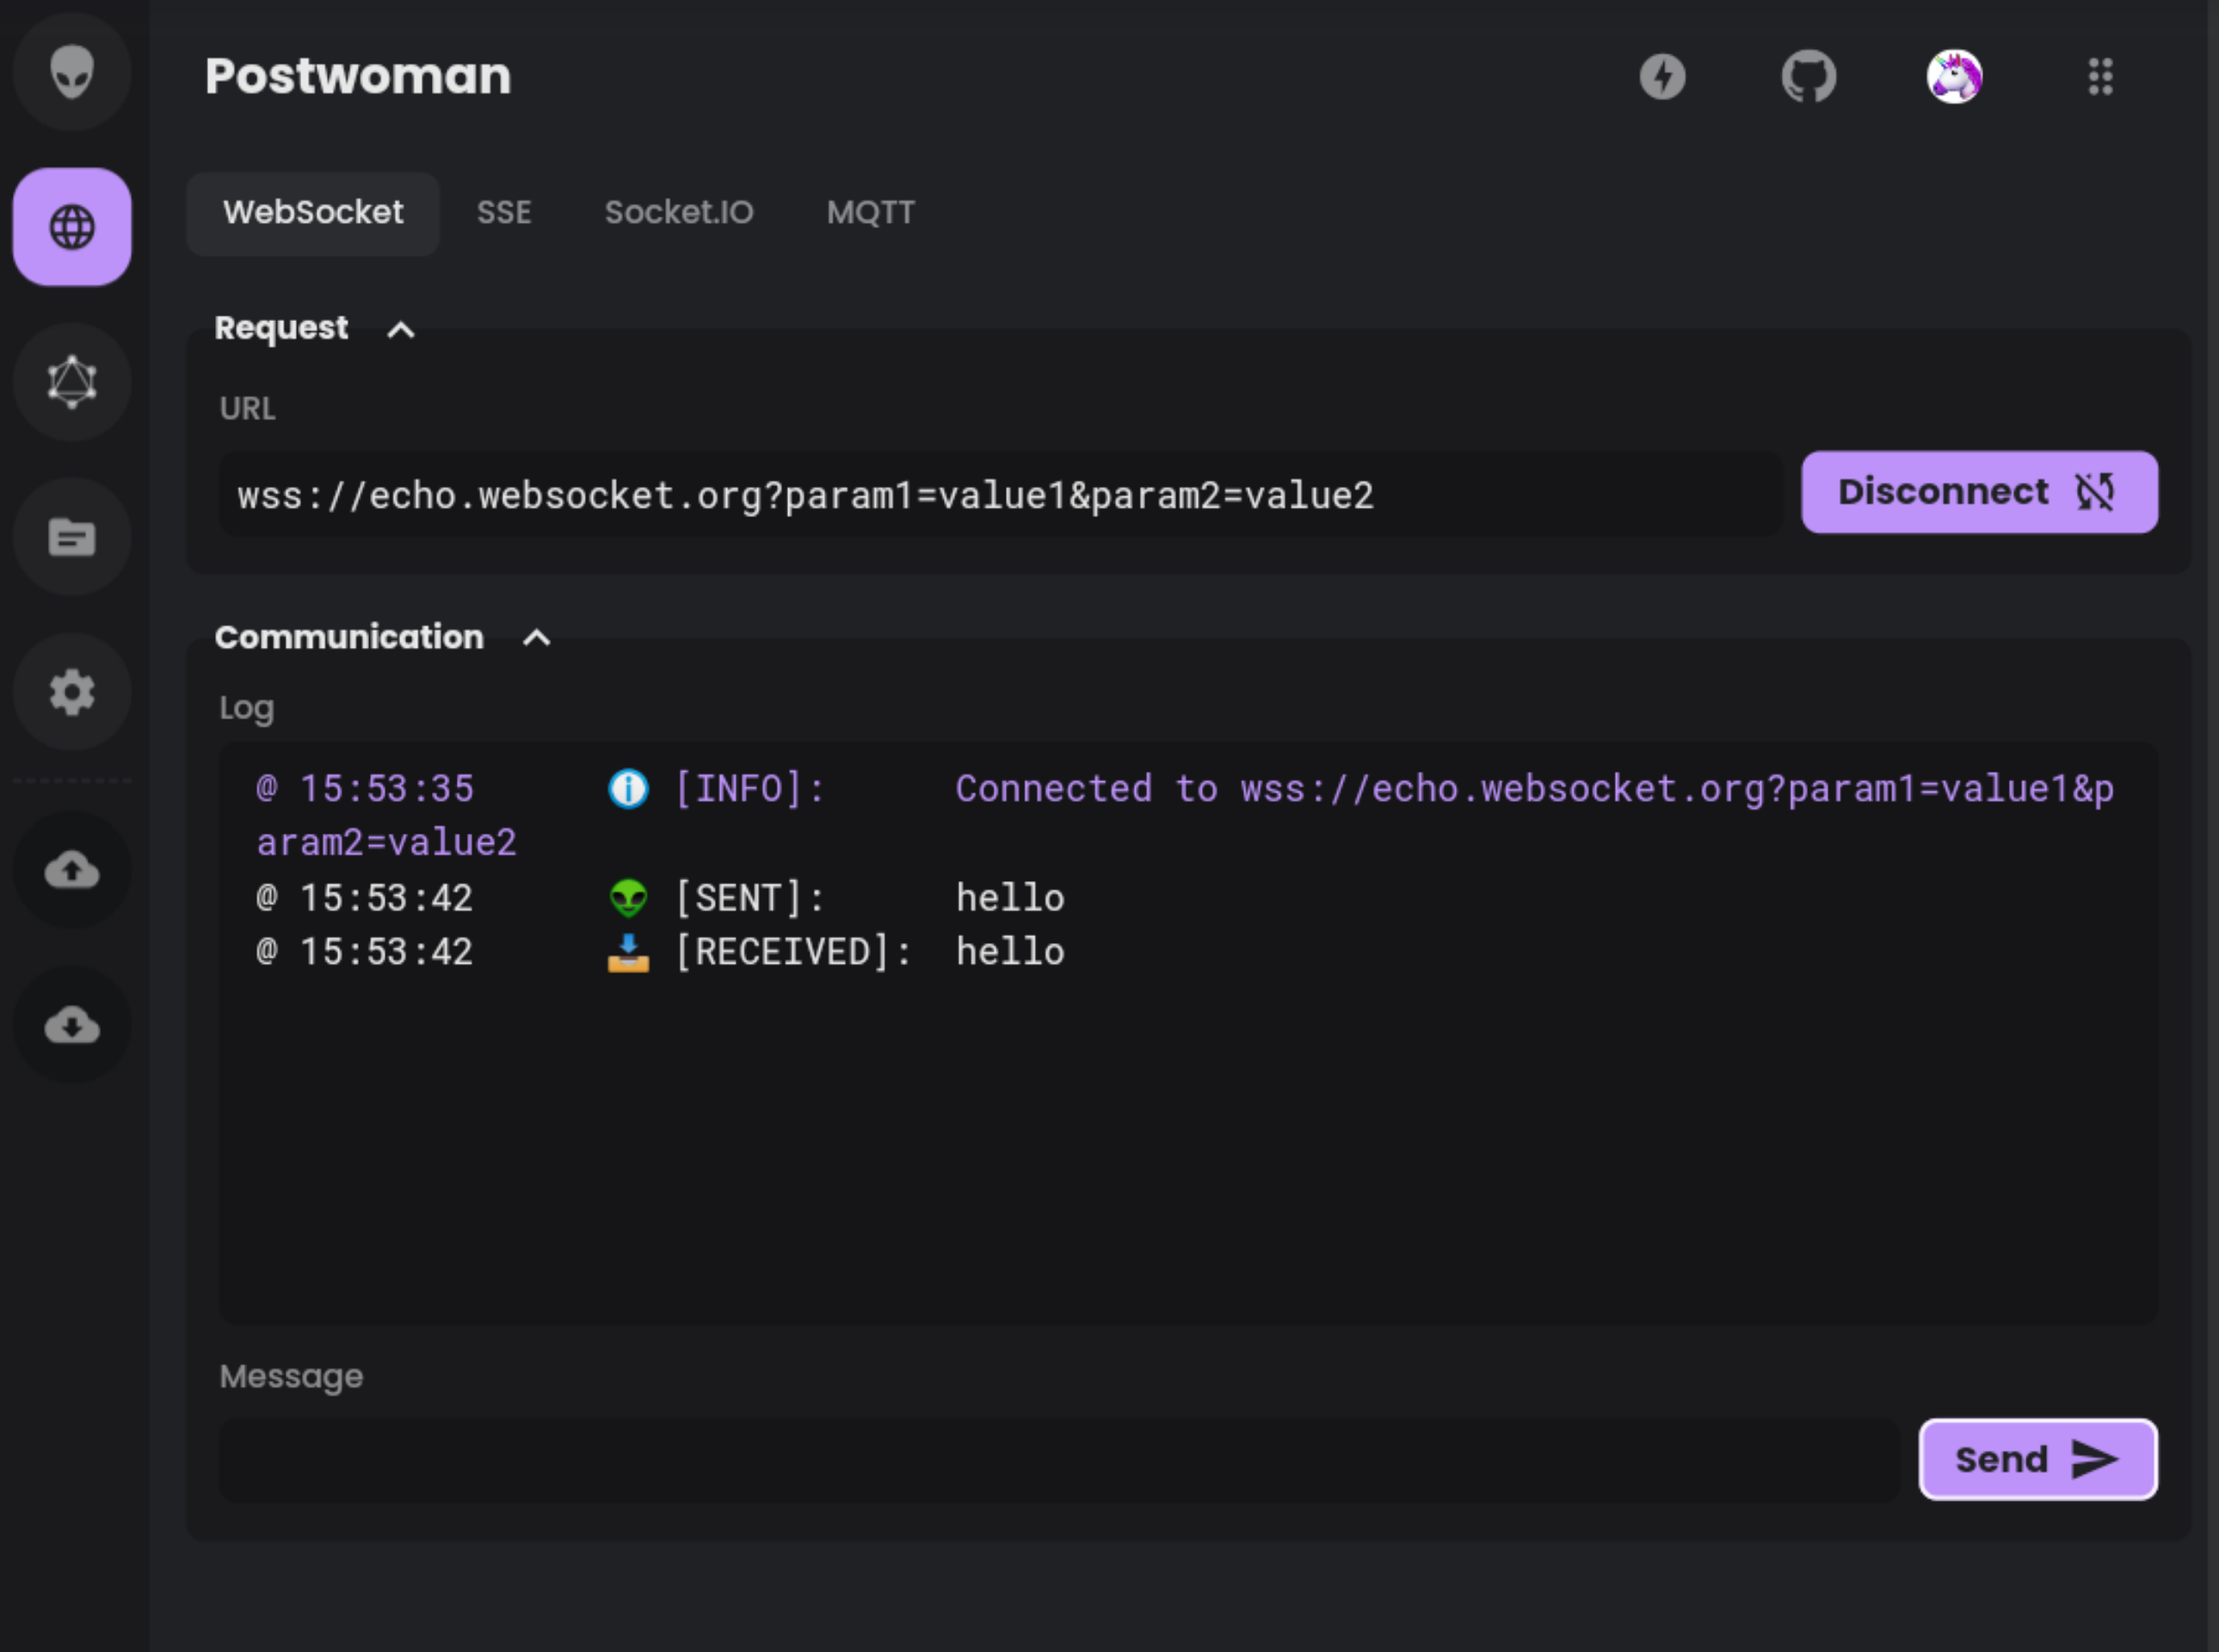2219x1652 pixels.
Task: Collapse the Communication section chevron
Action: 537,638
